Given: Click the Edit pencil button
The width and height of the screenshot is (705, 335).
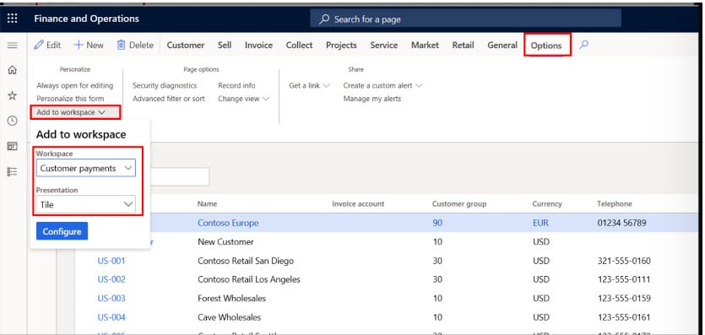Looking at the screenshot, I should pos(47,45).
